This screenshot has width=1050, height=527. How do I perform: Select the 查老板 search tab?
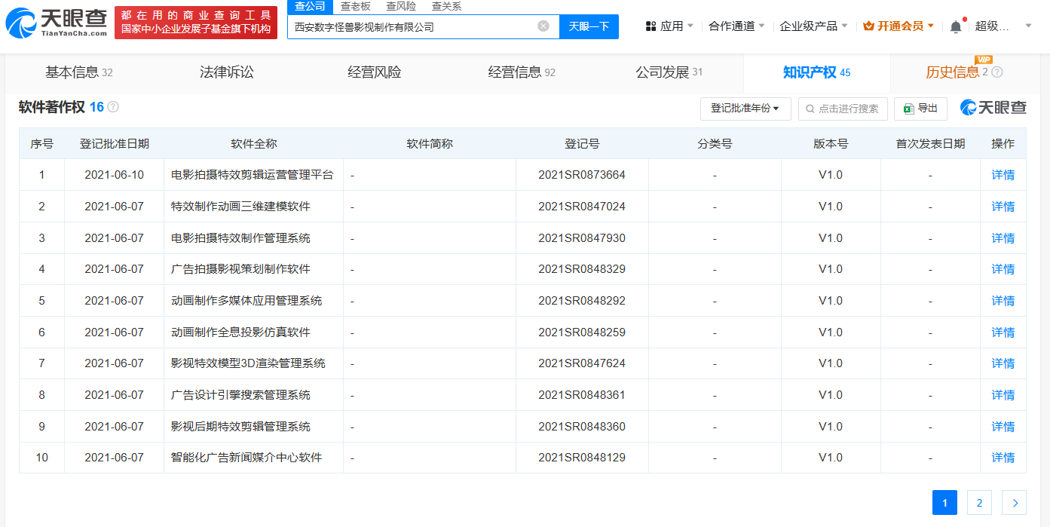click(x=355, y=6)
